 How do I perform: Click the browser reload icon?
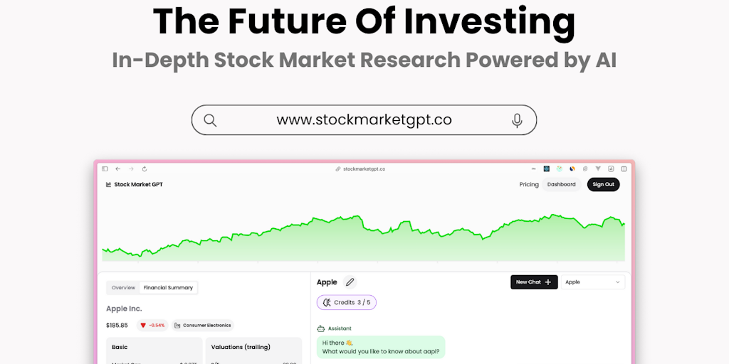pos(145,169)
